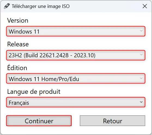Click the Édition field label
152x135 pixels.
click(17, 67)
